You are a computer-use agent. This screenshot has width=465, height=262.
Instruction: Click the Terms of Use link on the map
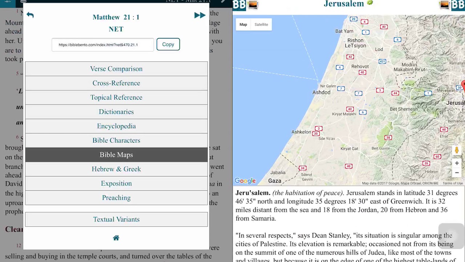(x=453, y=183)
